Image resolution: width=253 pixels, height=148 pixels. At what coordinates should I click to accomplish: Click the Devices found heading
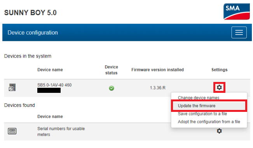[19, 105]
